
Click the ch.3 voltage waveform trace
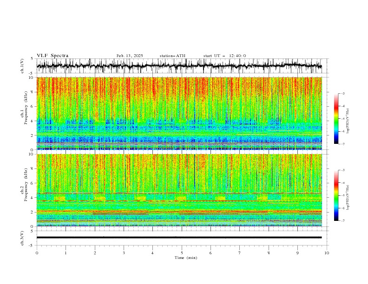pyautogui.click(x=179, y=238)
